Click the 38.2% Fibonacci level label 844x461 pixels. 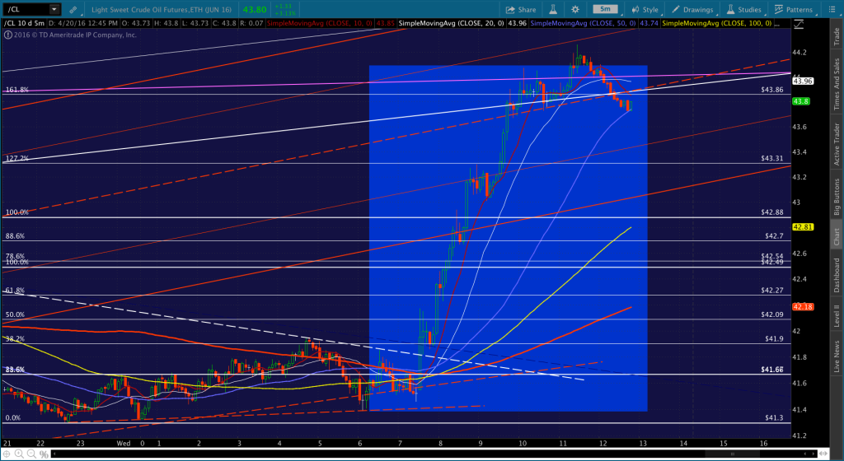pyautogui.click(x=15, y=339)
